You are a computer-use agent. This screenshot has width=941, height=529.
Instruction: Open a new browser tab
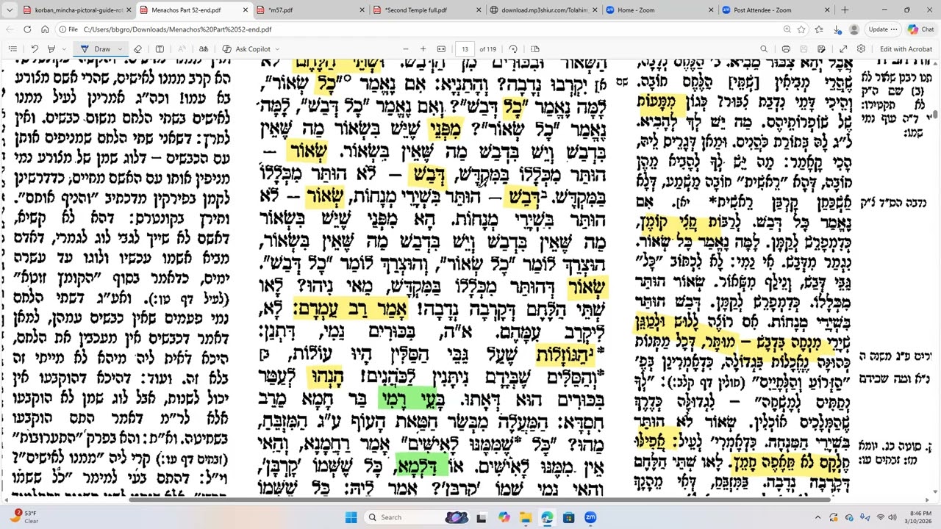(x=845, y=10)
